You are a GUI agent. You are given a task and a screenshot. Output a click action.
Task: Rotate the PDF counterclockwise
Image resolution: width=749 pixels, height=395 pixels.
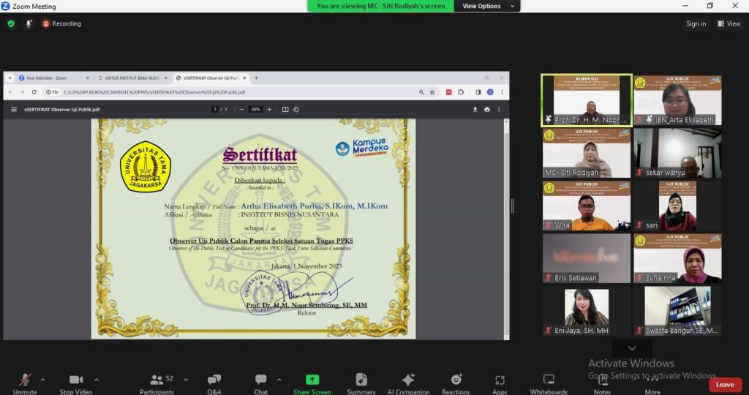pyautogui.click(x=296, y=110)
